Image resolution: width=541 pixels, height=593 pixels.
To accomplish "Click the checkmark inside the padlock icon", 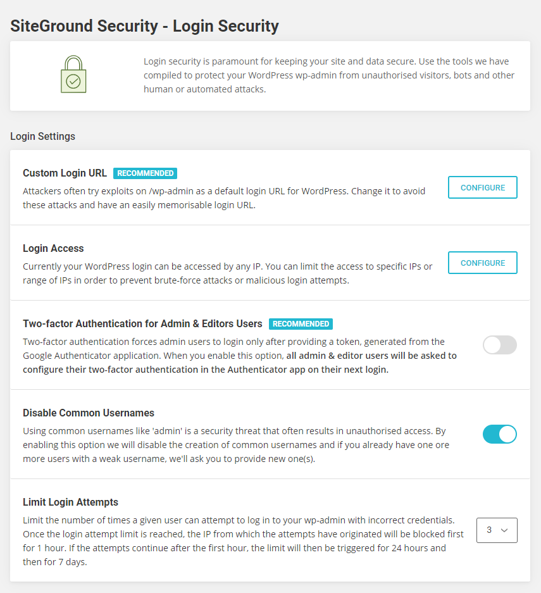I will 73,80.
